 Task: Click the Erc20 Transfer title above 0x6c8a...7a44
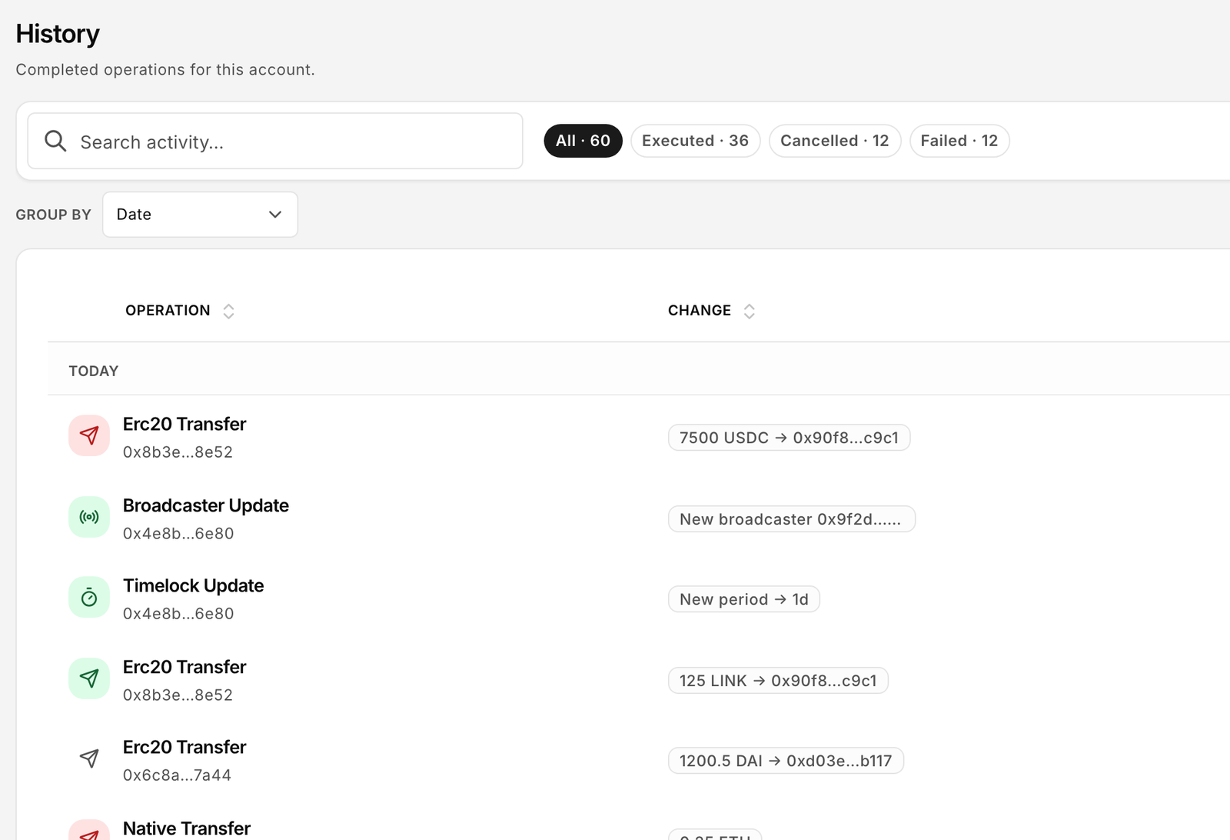[184, 747]
